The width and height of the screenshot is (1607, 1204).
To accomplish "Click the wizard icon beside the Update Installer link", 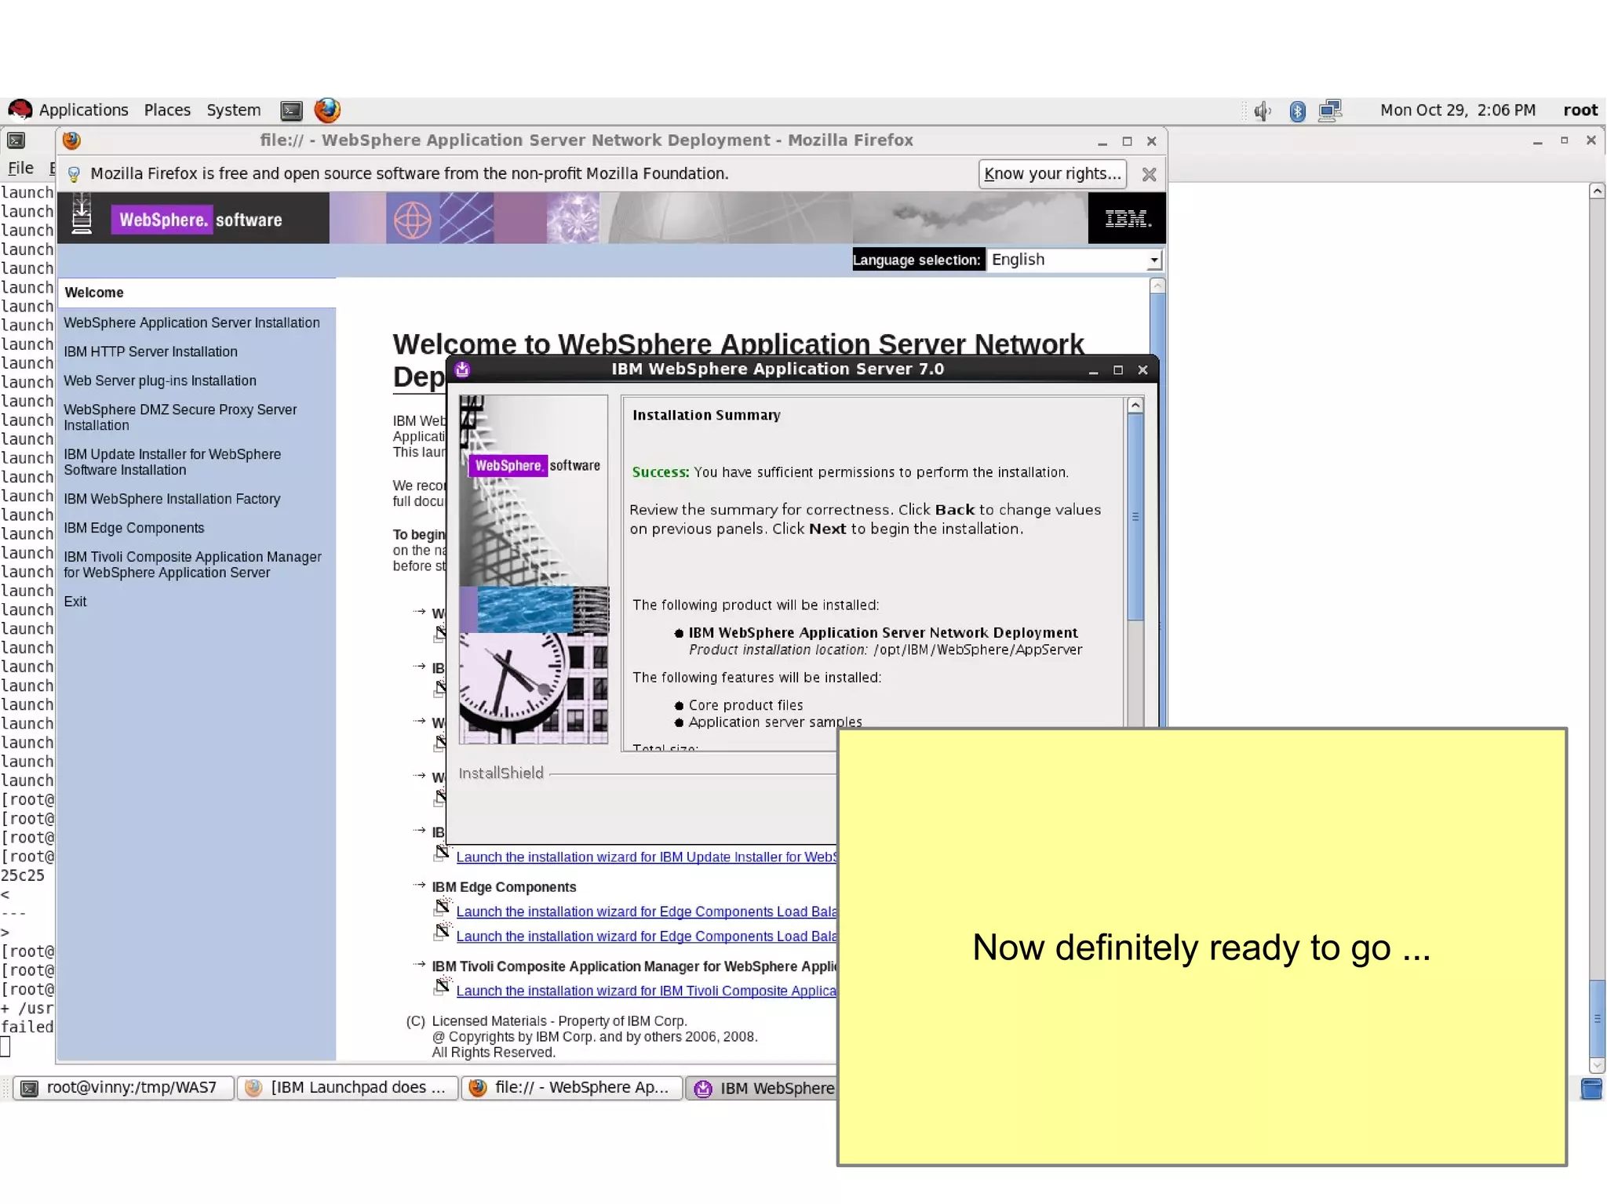I will tap(443, 853).
